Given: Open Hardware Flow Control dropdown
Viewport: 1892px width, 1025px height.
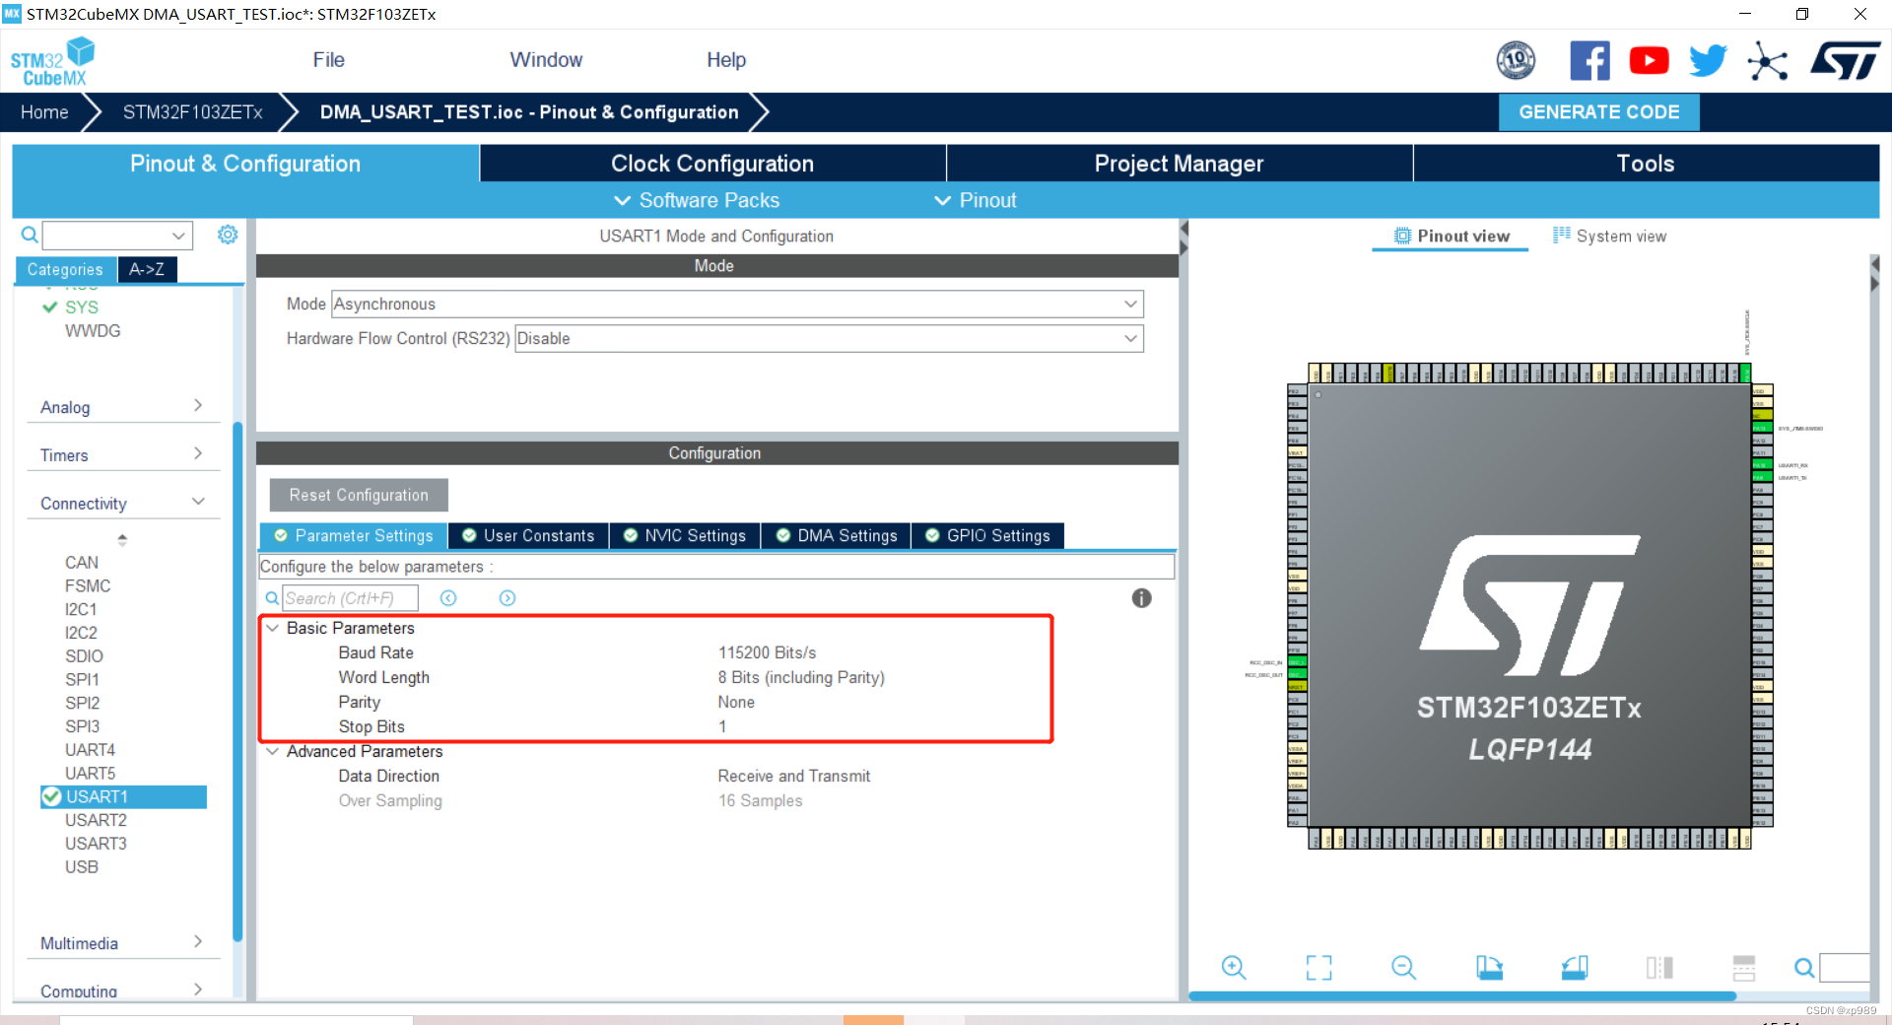Looking at the screenshot, I should point(829,338).
